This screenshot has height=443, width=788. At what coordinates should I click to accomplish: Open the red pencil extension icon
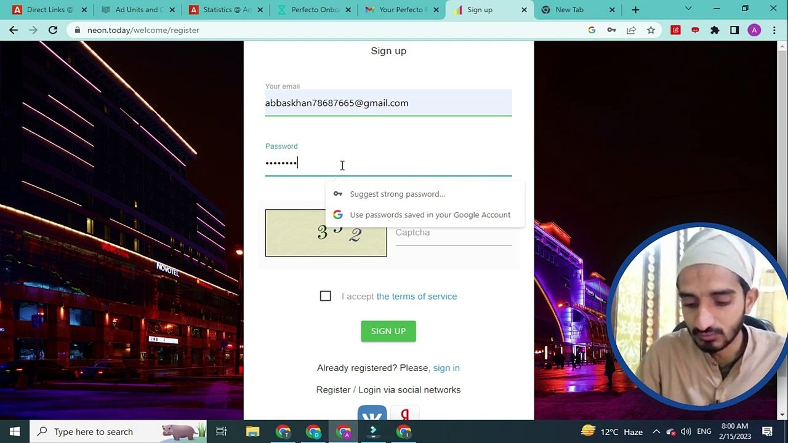point(675,30)
